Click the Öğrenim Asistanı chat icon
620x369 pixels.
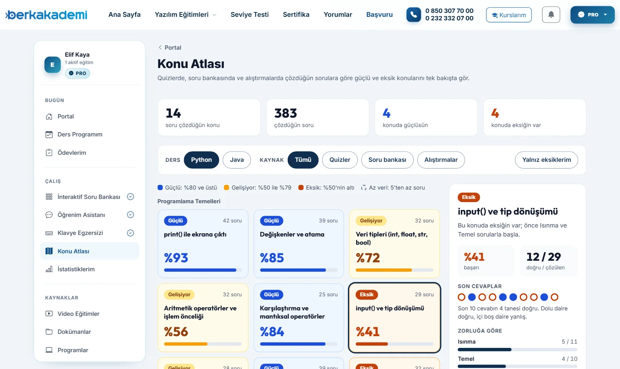(x=49, y=215)
